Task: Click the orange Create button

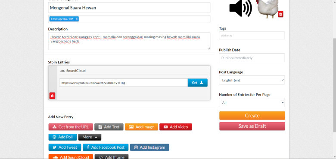Action: [x=252, y=116]
